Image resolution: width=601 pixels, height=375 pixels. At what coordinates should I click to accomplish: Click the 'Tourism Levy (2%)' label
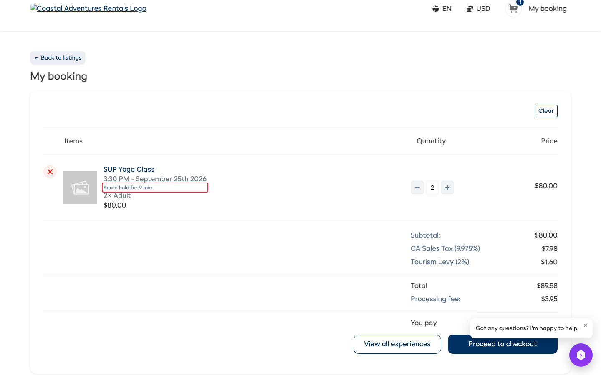pyautogui.click(x=440, y=262)
